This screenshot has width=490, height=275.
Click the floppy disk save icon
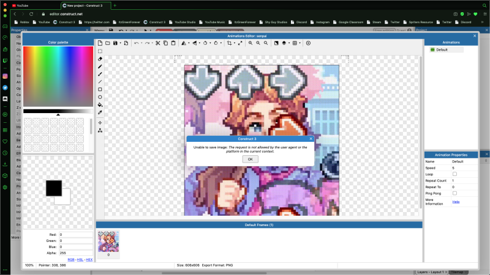(115, 43)
